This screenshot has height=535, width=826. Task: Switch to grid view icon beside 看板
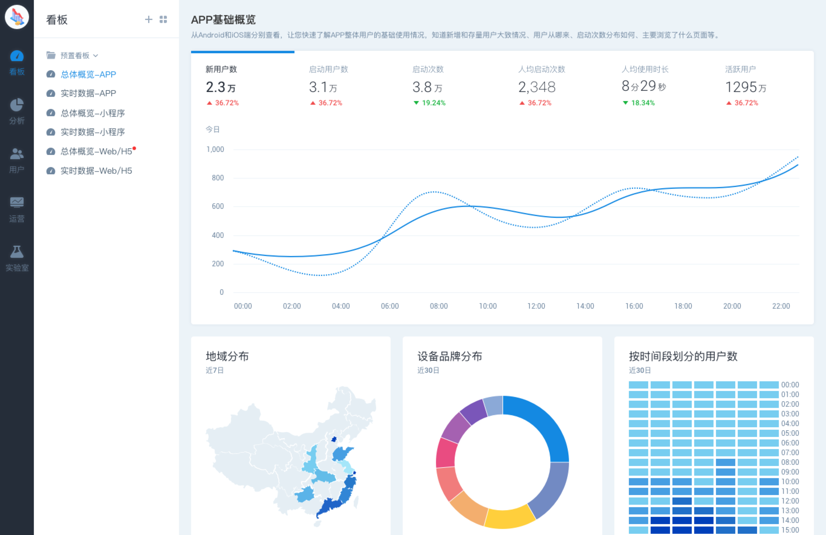[x=163, y=19]
